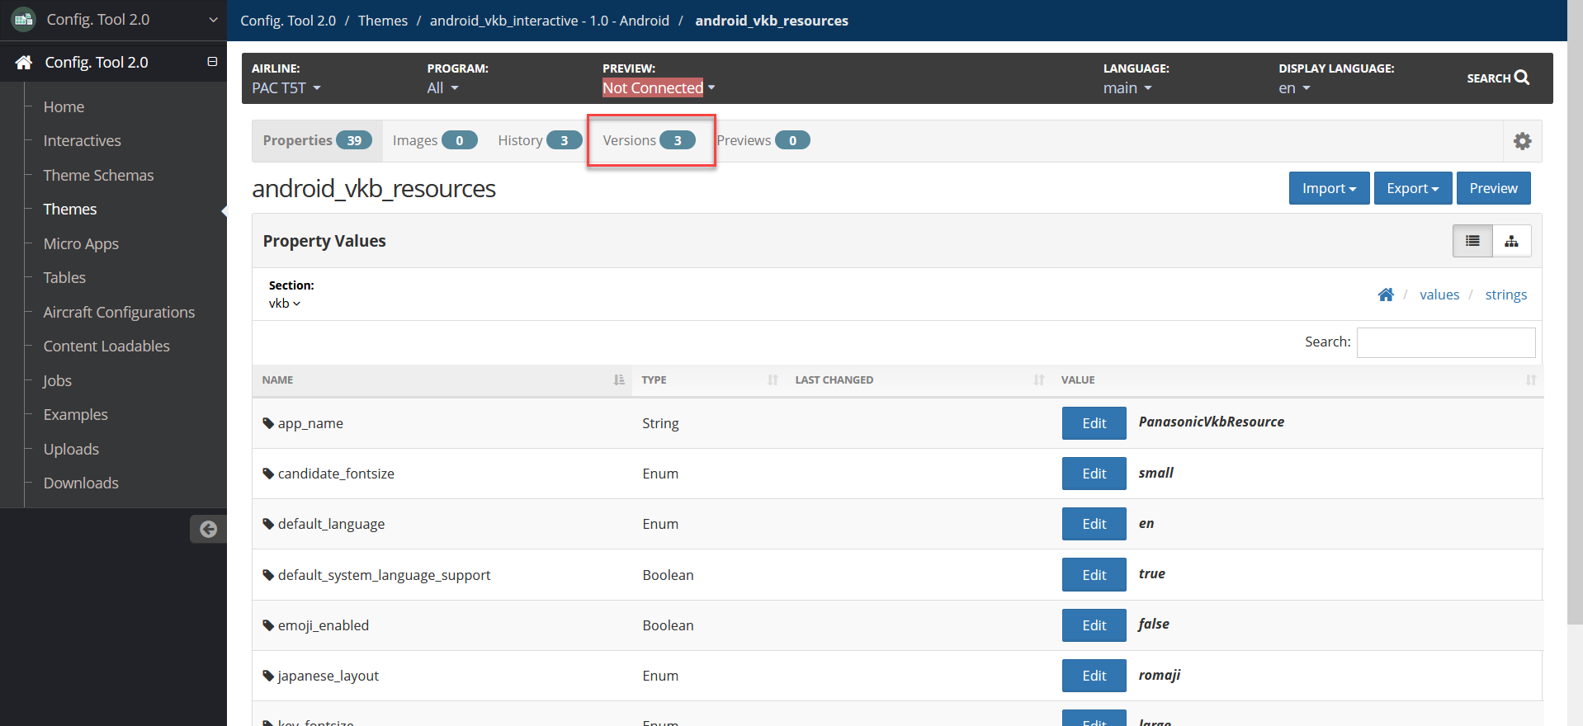Viewport: 1583px width, 726px height.
Task: Open the settings gear icon
Action: (1522, 141)
